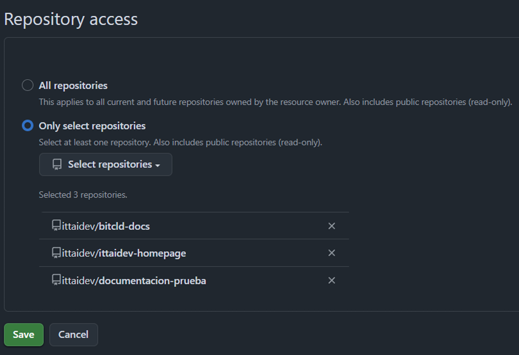Remove ittaidev/ittaidev-homepage from the list

(x=331, y=253)
